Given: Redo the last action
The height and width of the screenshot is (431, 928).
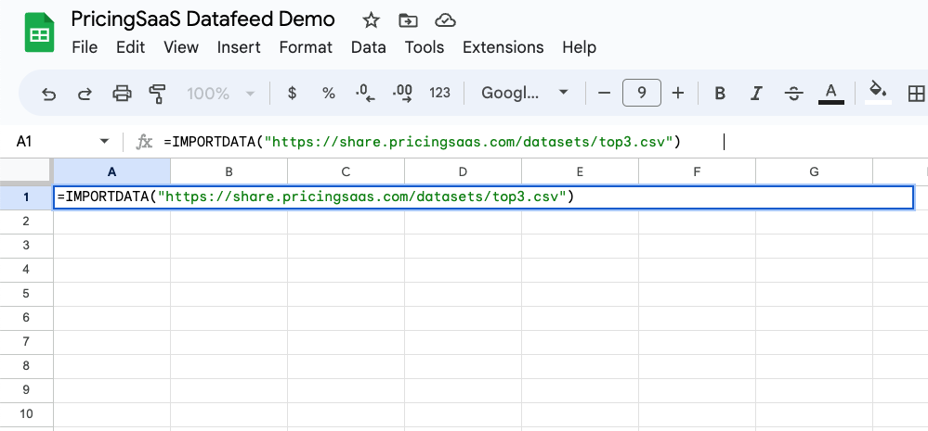Looking at the screenshot, I should tap(85, 94).
